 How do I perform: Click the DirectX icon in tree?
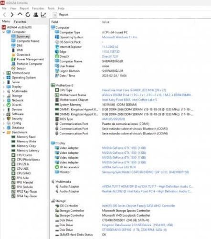tap(9, 105)
